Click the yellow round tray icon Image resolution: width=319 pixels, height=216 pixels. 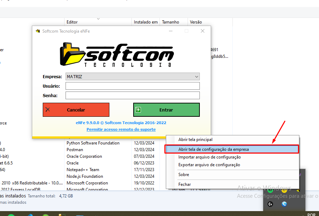pos(284,190)
